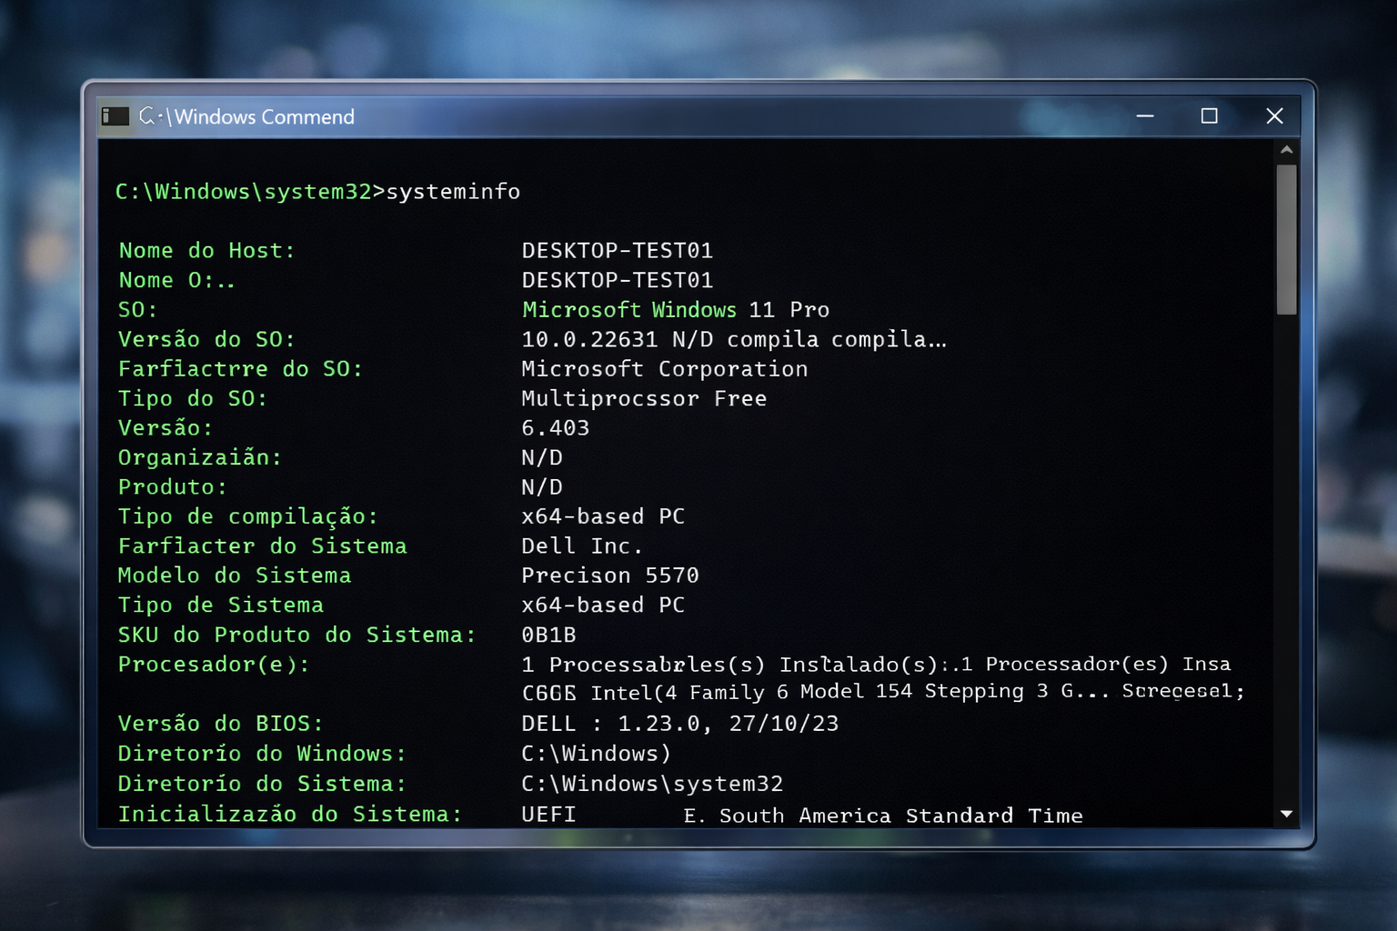Click the scrollbar up arrow
1397x931 pixels.
tap(1286, 150)
